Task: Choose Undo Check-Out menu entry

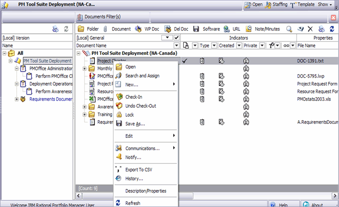Action: (x=146, y=106)
